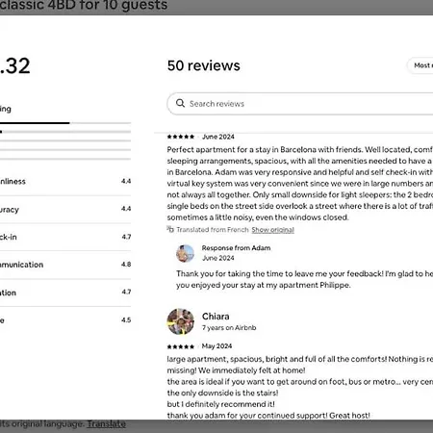Select the Location 4.7 rating row

pyautogui.click(x=65, y=293)
